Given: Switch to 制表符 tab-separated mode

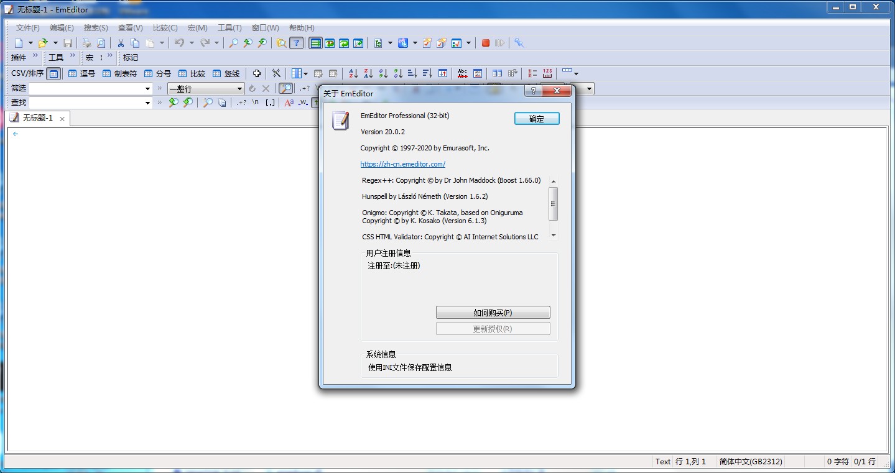Looking at the screenshot, I should click(x=119, y=73).
